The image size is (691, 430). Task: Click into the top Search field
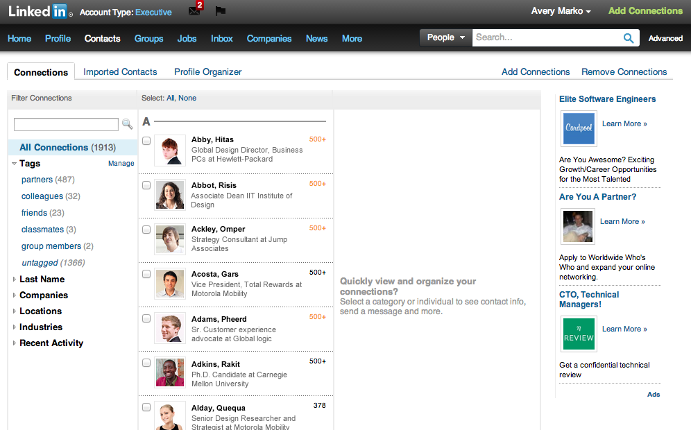[547, 38]
